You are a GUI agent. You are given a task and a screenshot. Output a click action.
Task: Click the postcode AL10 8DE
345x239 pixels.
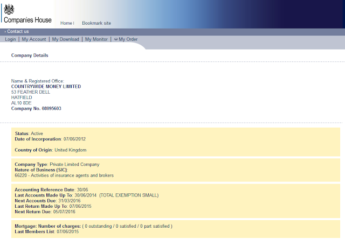coord(22,103)
